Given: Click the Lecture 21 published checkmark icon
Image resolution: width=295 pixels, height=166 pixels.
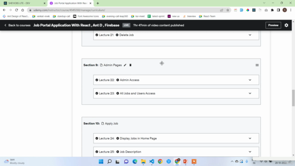Looking at the screenshot, I should (x=97, y=35).
